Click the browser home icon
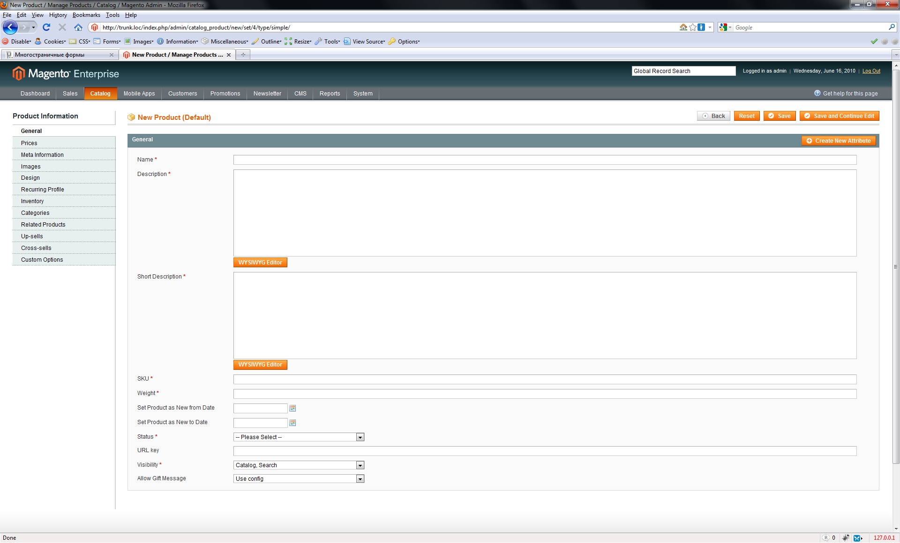The width and height of the screenshot is (900, 543). [78, 28]
